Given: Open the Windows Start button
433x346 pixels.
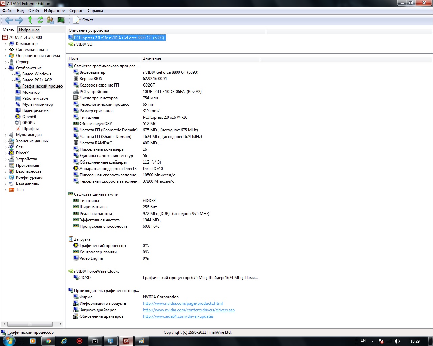Looking at the screenshot, I should [x=8, y=341].
